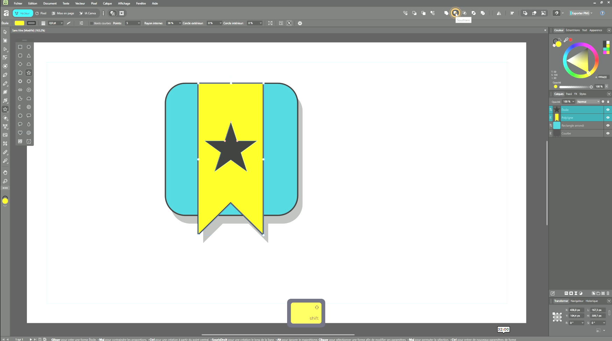Viewport: 612px width, 341px height.
Task: Switch to the Pixel studio button
Action: [x=41, y=13]
